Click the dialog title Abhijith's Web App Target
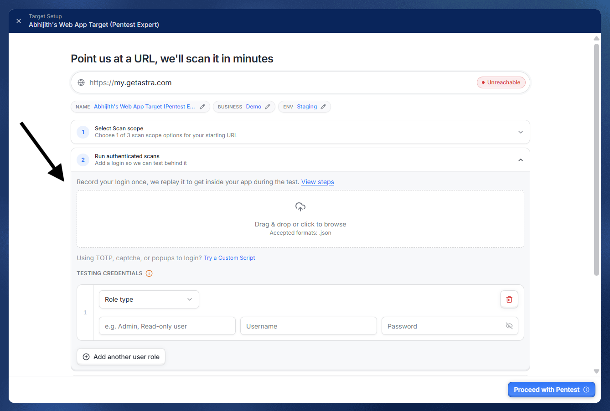 [x=94, y=25]
